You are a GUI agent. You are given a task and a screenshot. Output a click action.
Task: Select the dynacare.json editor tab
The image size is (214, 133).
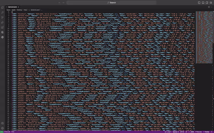(13, 7)
